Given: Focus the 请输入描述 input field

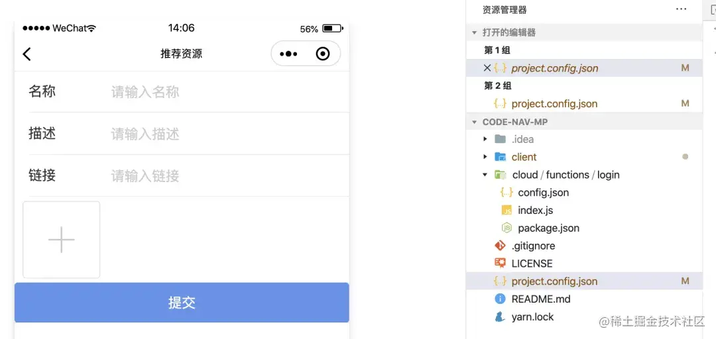Looking at the screenshot, I should 228,134.
